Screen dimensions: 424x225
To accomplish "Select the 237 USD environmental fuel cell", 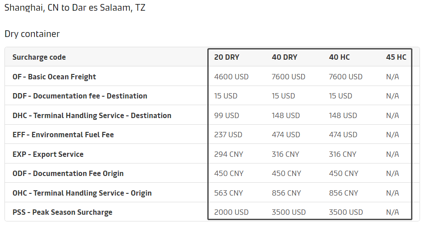I will pyautogui.click(x=228, y=135).
